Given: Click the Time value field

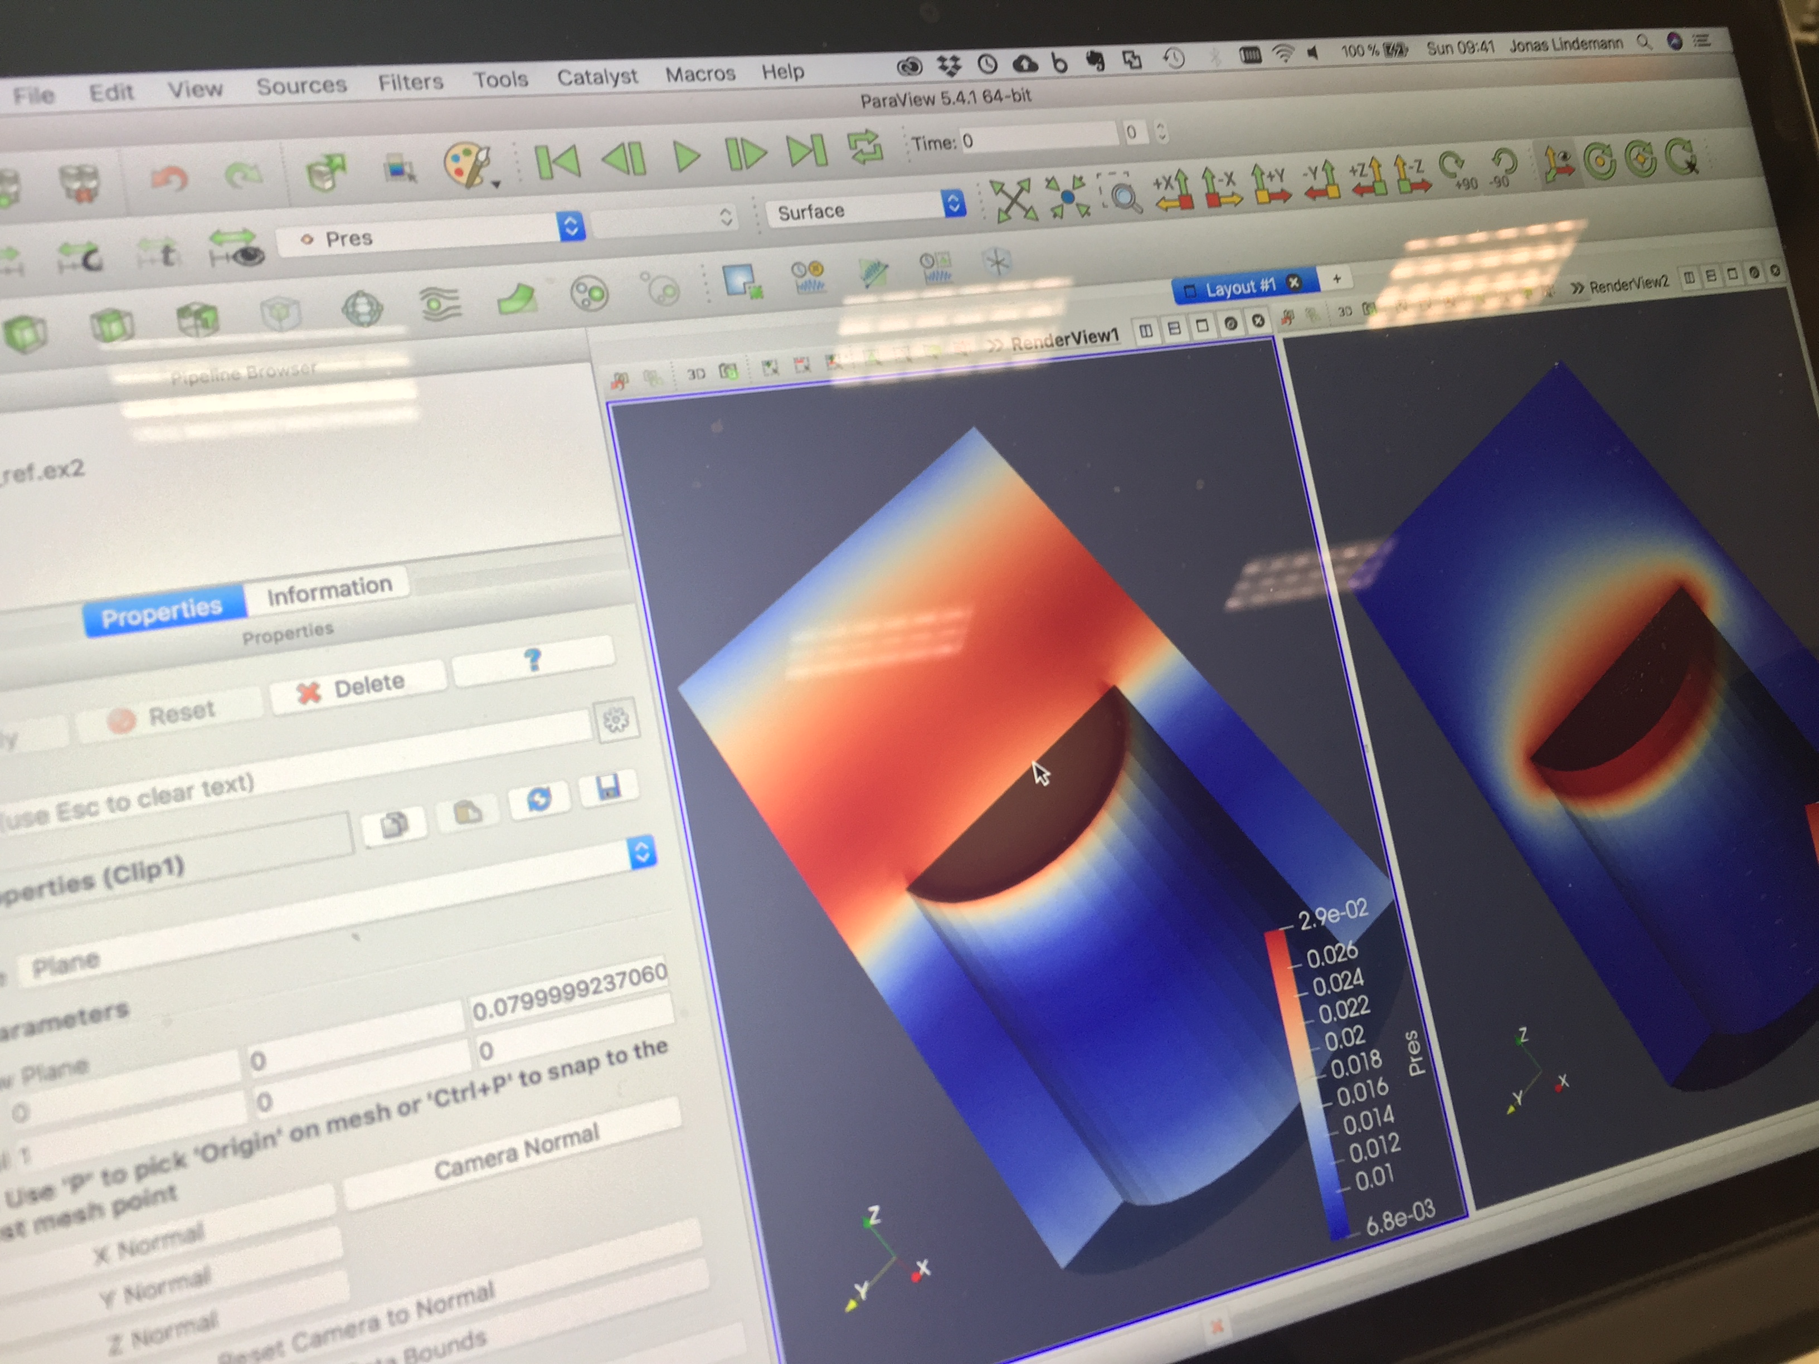Looking at the screenshot, I should coord(1039,137).
